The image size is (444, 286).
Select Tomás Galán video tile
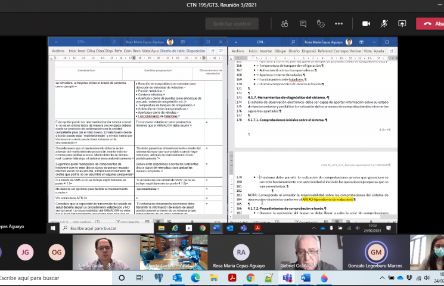pos(106,252)
